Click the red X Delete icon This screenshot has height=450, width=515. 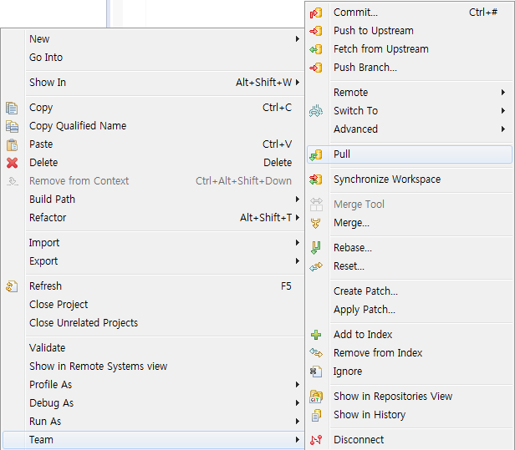(x=13, y=163)
